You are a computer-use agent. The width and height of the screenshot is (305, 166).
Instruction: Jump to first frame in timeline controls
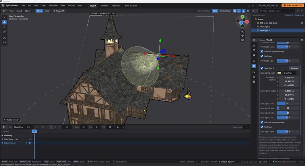(x=43, y=127)
